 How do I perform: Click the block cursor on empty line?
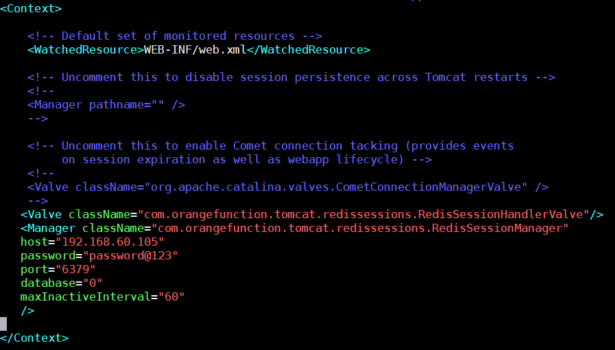3,324
